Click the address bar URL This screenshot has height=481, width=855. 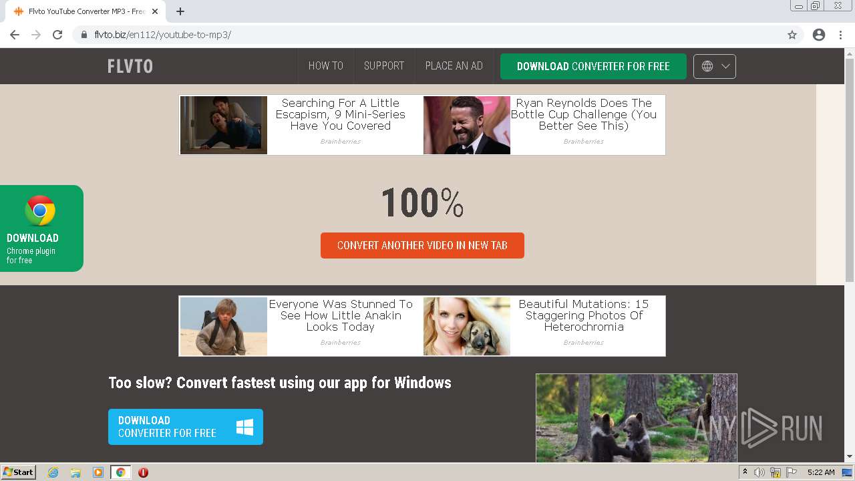(x=163, y=35)
